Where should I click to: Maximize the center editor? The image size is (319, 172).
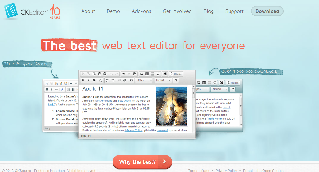tap(165, 74)
